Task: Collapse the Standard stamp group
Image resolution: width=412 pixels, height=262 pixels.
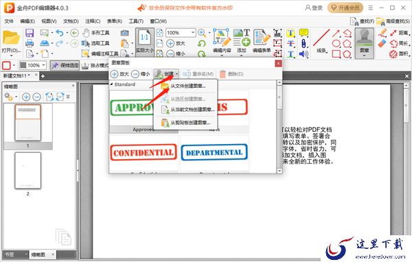Action: [x=111, y=84]
